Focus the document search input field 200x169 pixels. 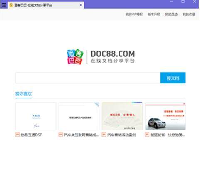(x=88, y=78)
